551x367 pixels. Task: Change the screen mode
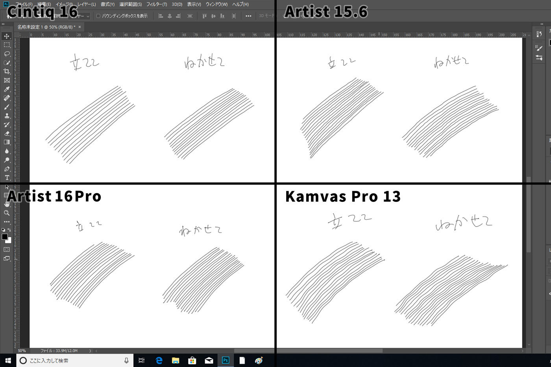pyautogui.click(x=7, y=258)
